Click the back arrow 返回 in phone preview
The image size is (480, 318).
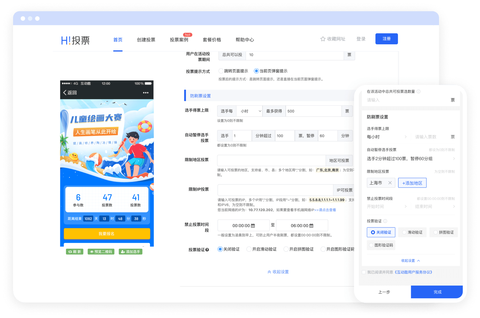pos(70,92)
